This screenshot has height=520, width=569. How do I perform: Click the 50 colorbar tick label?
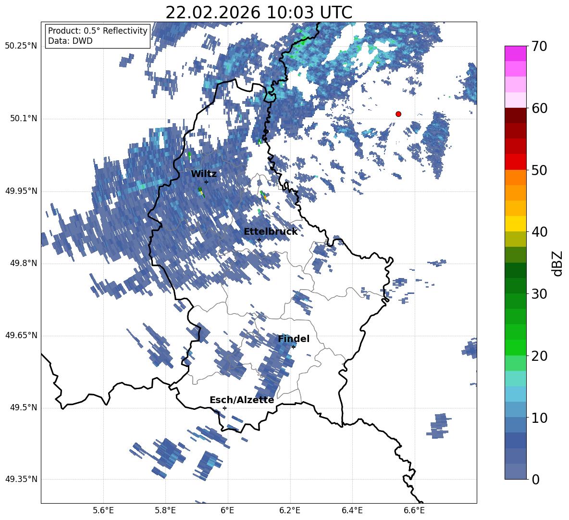coord(539,170)
